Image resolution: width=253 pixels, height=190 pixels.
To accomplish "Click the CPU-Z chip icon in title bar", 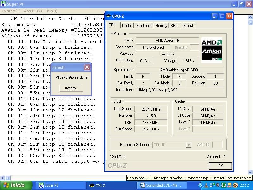I will click(108, 16).
